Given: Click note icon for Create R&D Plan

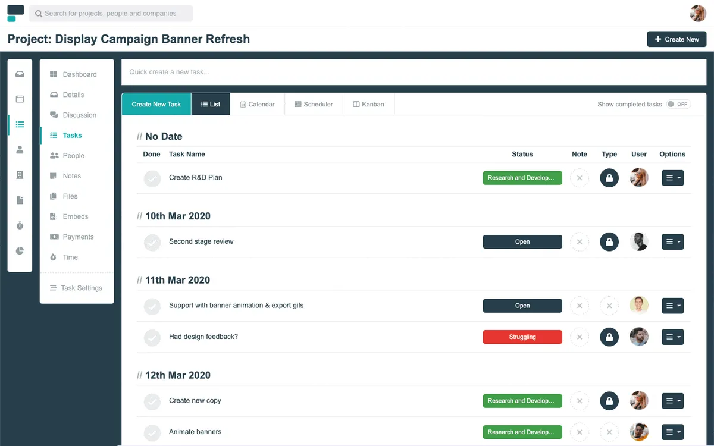Looking at the screenshot, I should coord(580,178).
